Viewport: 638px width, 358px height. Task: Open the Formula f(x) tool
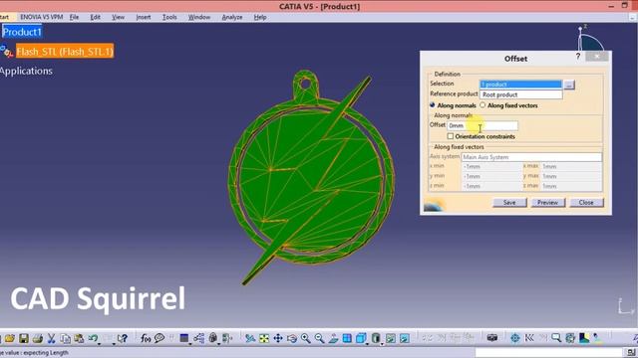[x=146, y=338]
